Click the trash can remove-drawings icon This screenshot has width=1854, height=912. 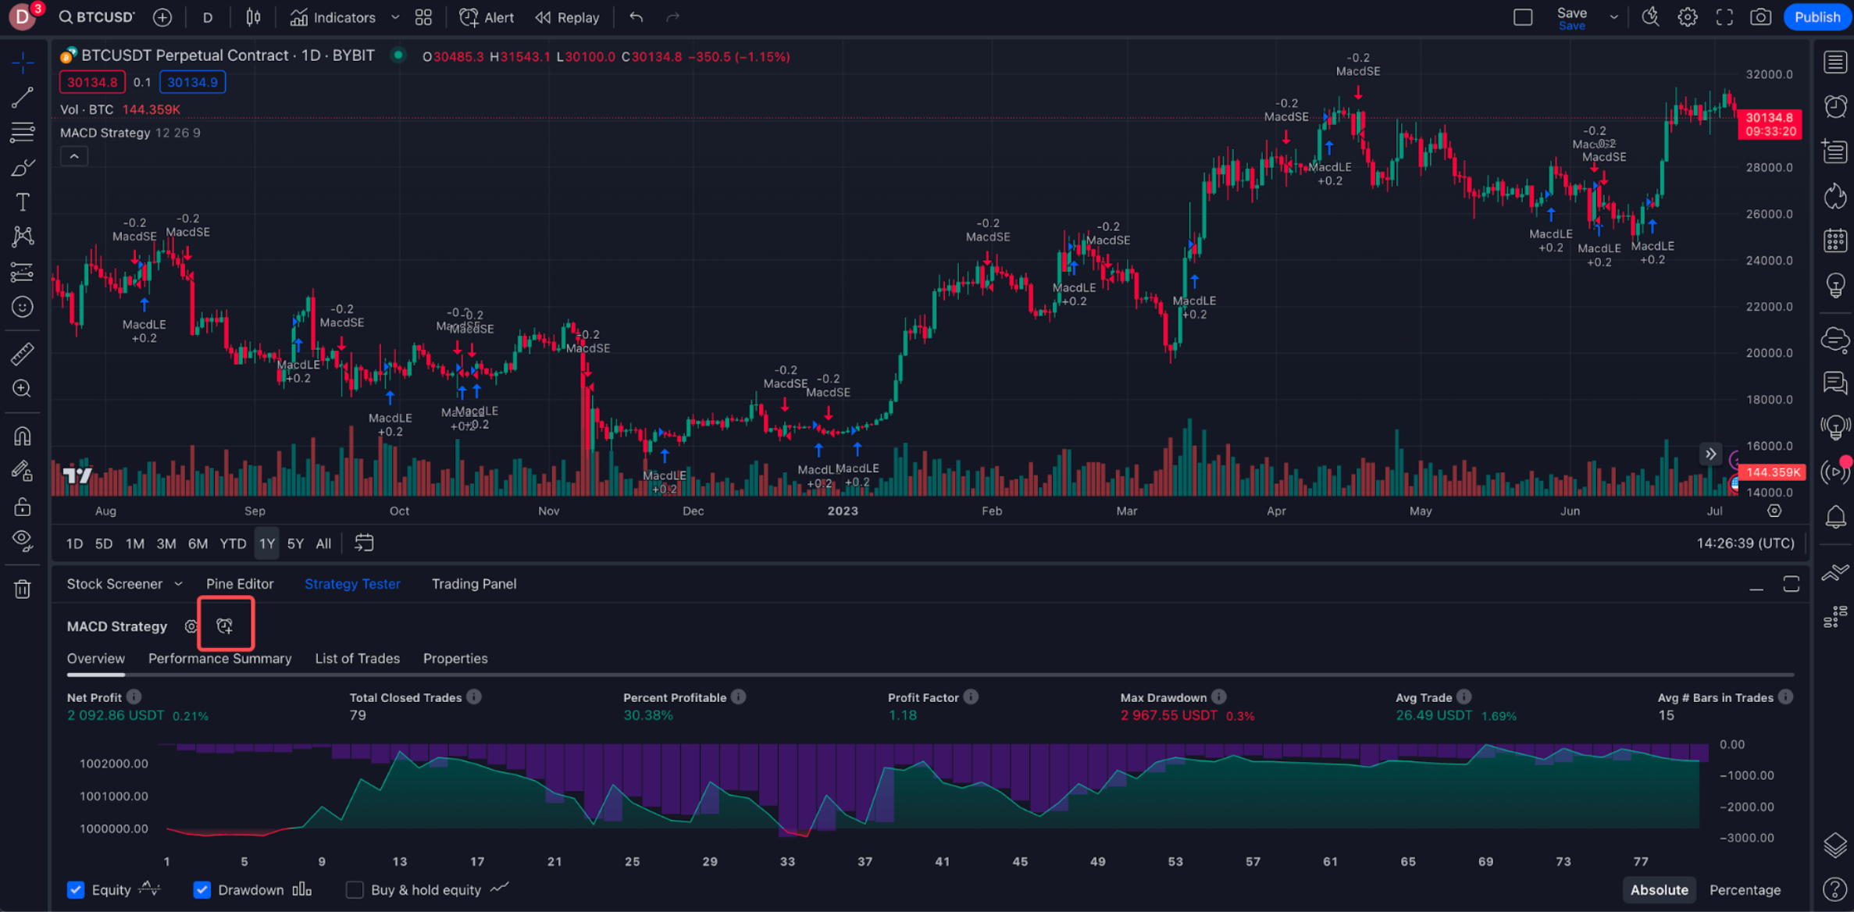click(22, 590)
